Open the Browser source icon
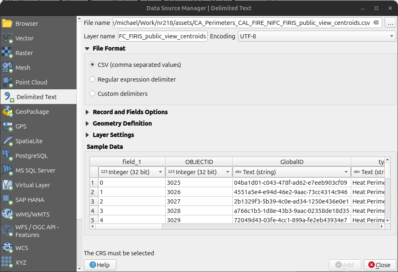The height and width of the screenshot is (272, 398). (7, 23)
